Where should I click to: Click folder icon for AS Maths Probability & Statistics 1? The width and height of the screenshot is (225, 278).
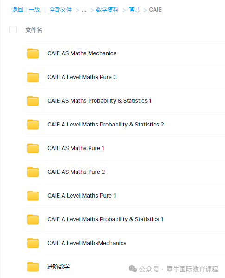(33, 101)
